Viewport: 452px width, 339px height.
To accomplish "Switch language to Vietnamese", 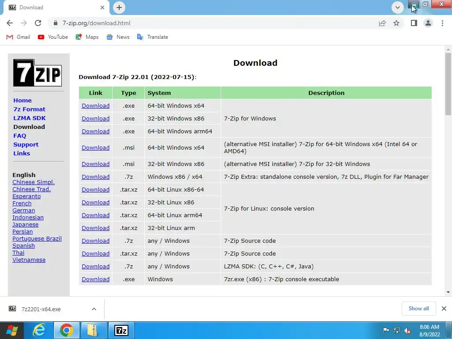I will click(29, 260).
